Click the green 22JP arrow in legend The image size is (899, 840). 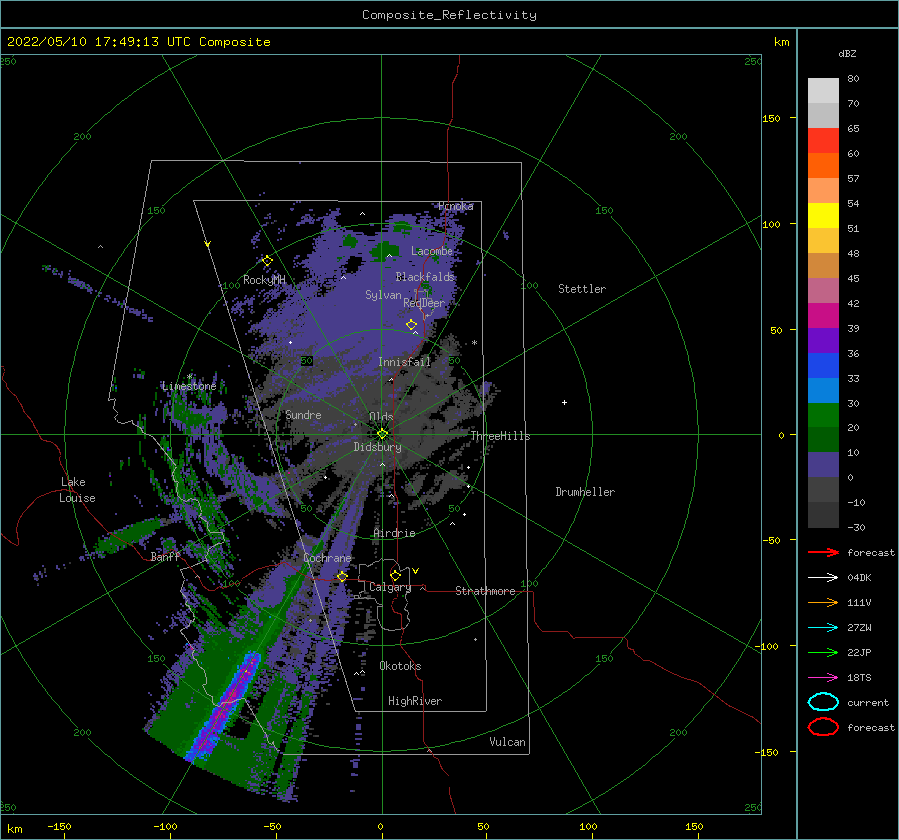coord(823,652)
